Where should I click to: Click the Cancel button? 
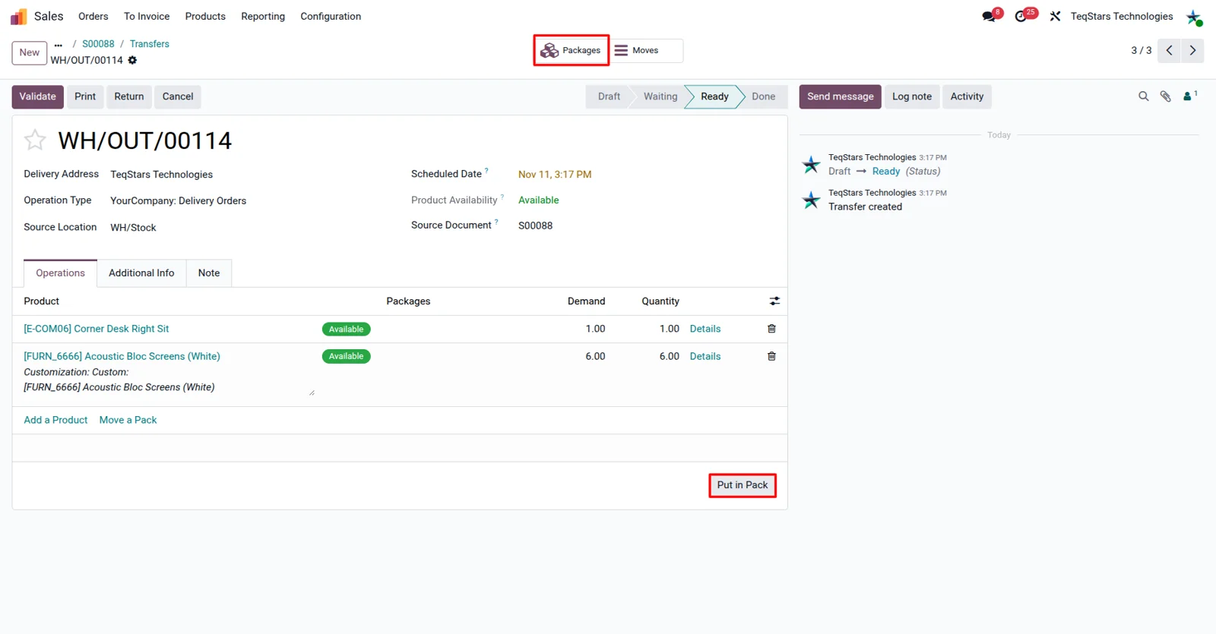click(x=178, y=96)
